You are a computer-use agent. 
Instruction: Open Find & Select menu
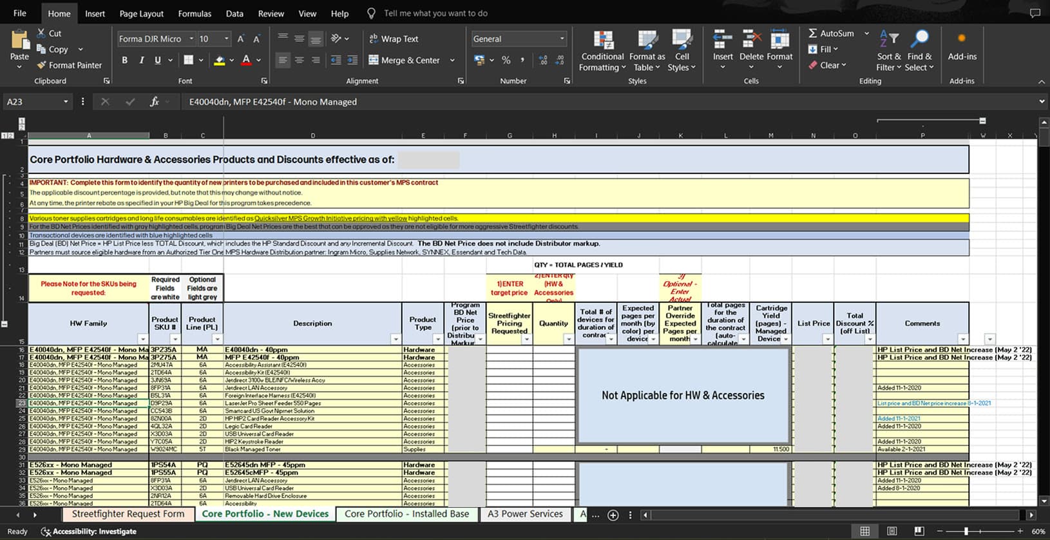coord(919,52)
